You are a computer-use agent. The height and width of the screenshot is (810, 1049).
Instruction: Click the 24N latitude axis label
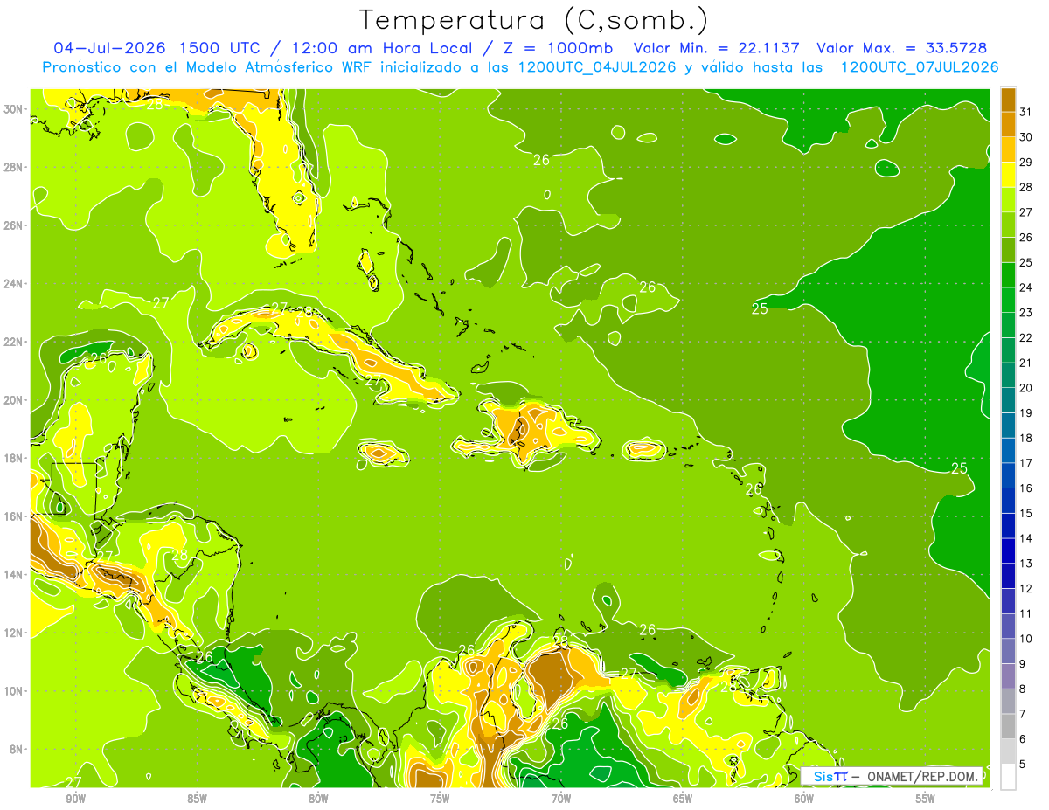coord(15,284)
